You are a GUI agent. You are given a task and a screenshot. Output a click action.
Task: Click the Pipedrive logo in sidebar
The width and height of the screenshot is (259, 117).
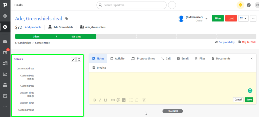point(5,5)
